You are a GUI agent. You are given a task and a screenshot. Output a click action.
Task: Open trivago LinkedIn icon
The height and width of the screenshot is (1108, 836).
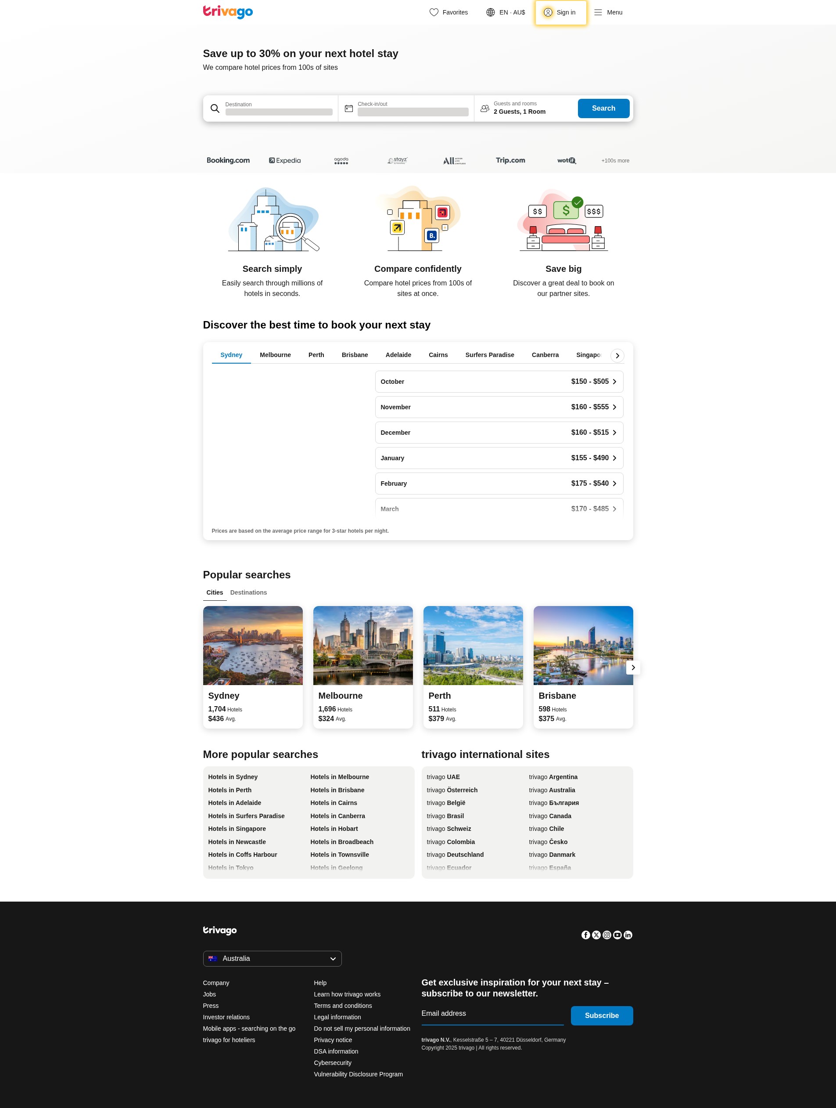(x=628, y=935)
